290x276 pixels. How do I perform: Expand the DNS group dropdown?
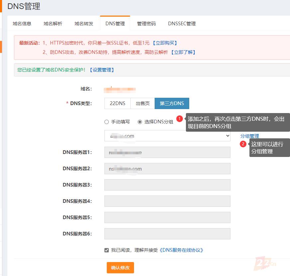coord(167,136)
